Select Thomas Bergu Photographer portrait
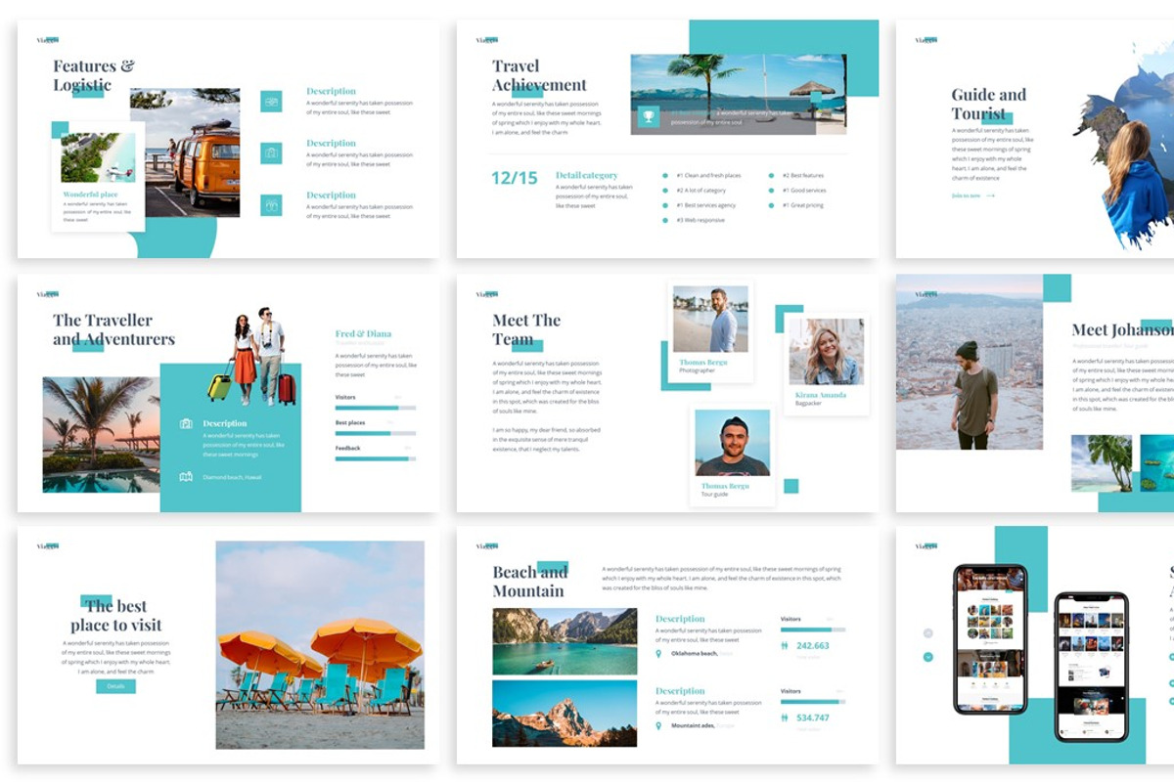Viewport: 1174px width, 782px height. (711, 320)
